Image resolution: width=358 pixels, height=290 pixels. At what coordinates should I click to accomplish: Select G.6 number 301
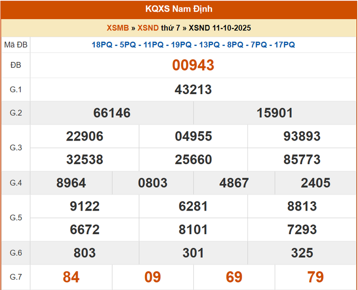tap(193, 253)
